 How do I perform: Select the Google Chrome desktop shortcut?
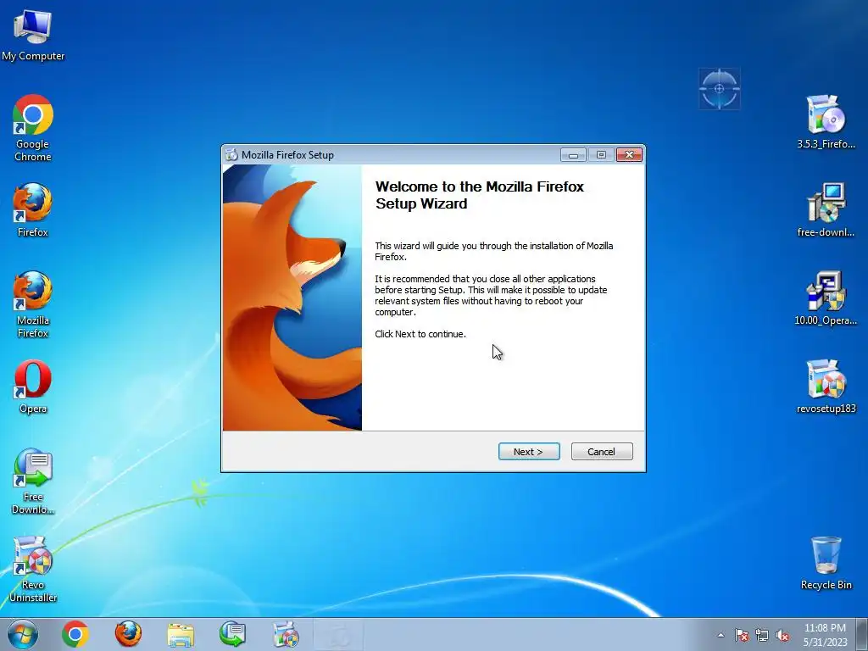[x=33, y=128]
